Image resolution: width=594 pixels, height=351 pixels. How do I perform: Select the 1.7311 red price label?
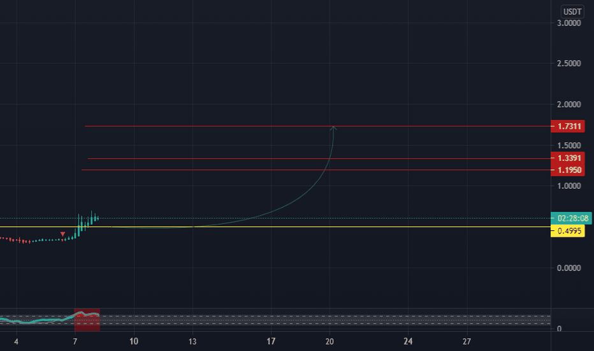pos(567,126)
